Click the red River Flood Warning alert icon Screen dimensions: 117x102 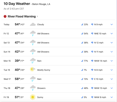point(5,16)
